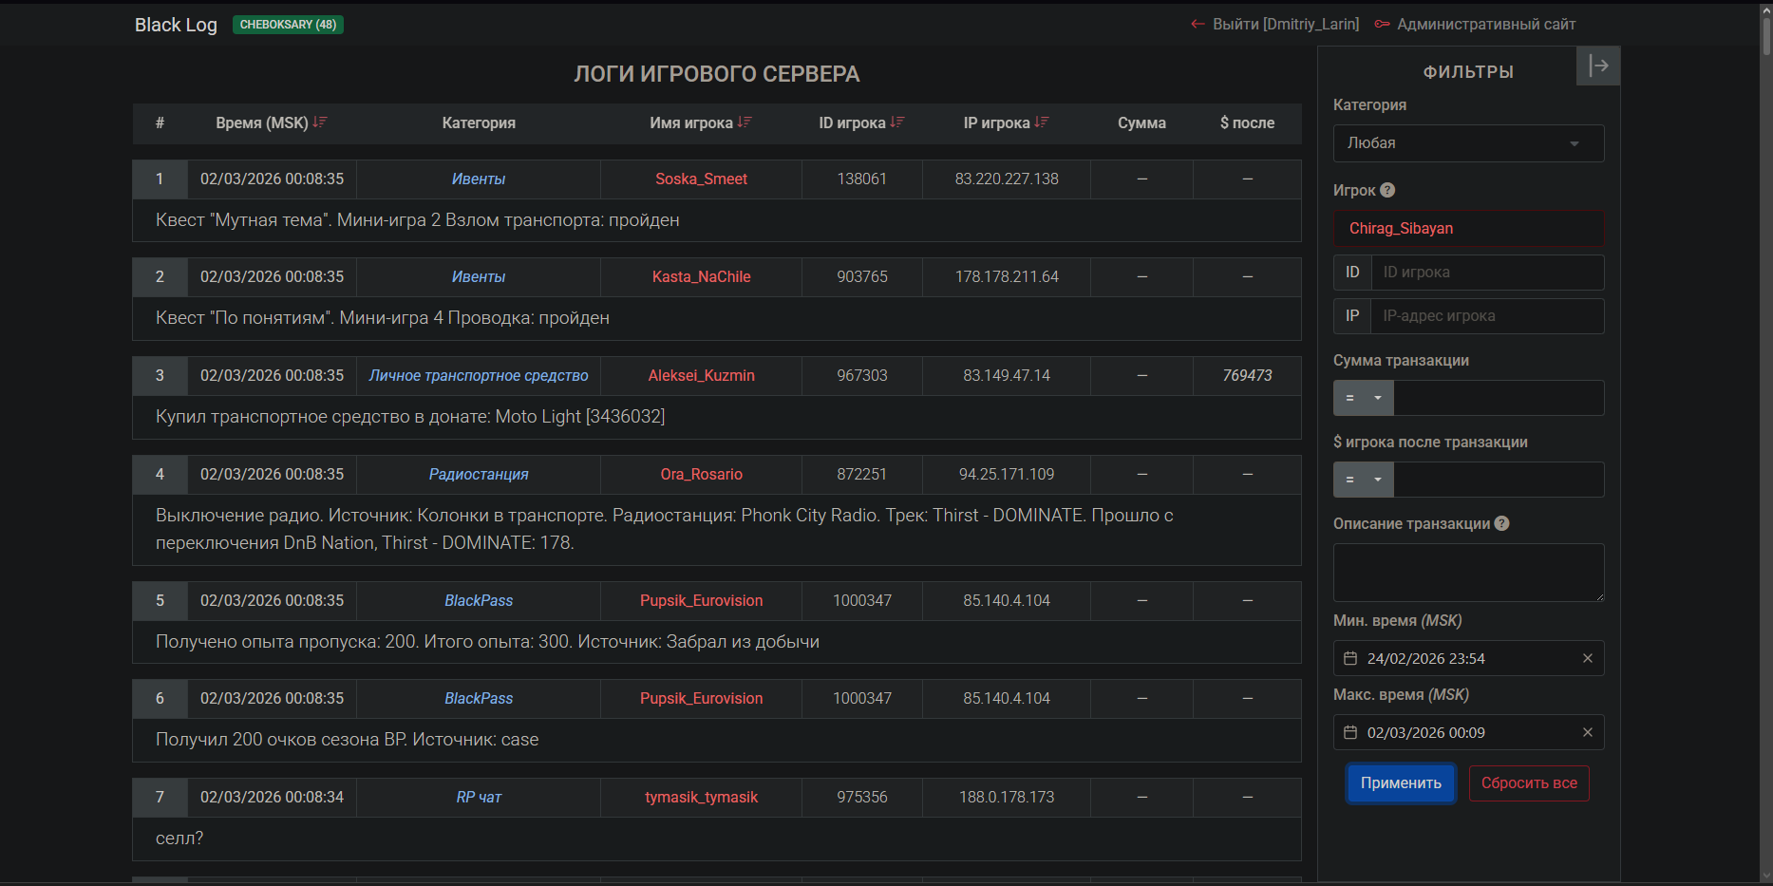Screen dimensions: 1773x886
Task: Collapse the filters panel with arrow icon
Action: pos(1598,66)
